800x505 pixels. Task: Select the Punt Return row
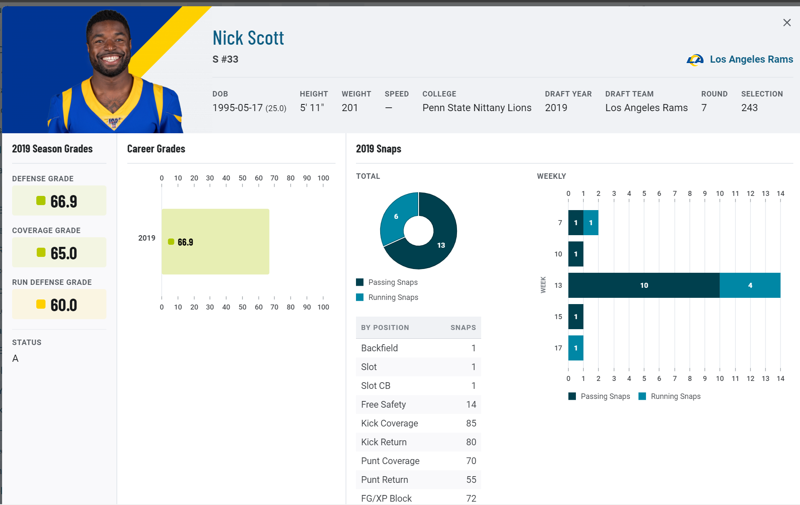(x=419, y=480)
